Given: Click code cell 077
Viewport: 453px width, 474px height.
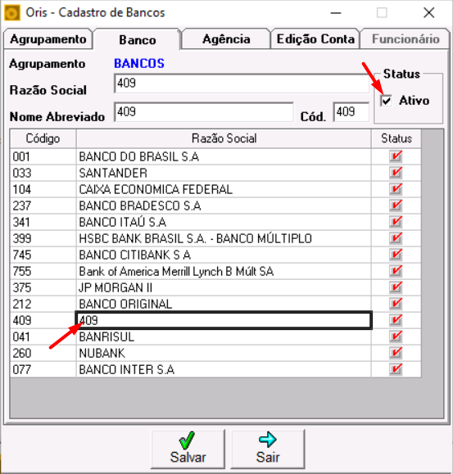Looking at the screenshot, I should (43, 369).
